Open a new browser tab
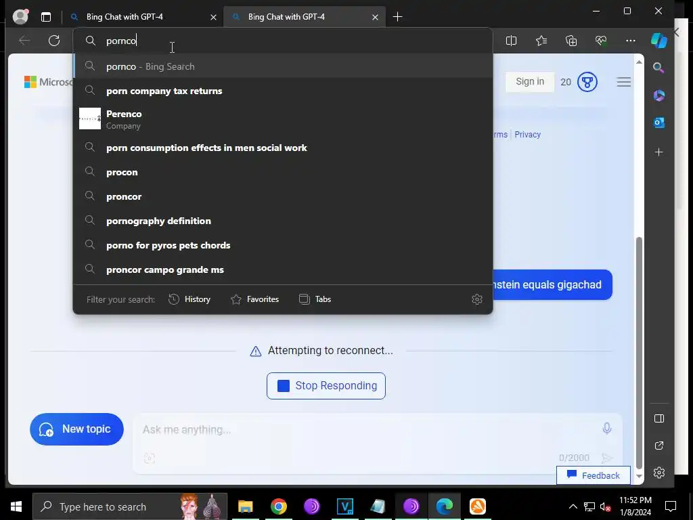Image resolution: width=693 pixels, height=520 pixels. tap(397, 17)
